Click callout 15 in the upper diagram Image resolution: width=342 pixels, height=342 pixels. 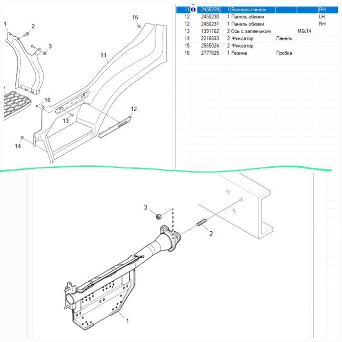pos(135,17)
